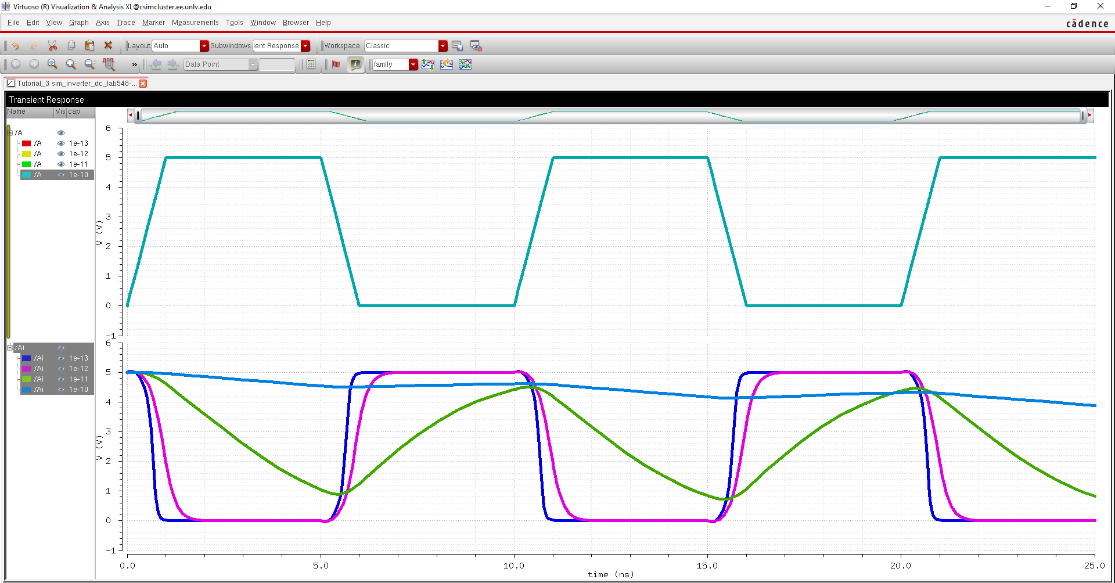This screenshot has width=1115, height=583.
Task: Open the Trace menu
Action: pyautogui.click(x=125, y=23)
